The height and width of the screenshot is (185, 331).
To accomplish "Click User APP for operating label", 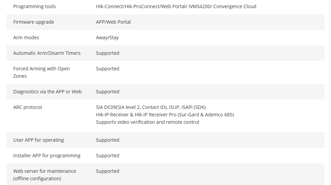I will pos(38,140).
